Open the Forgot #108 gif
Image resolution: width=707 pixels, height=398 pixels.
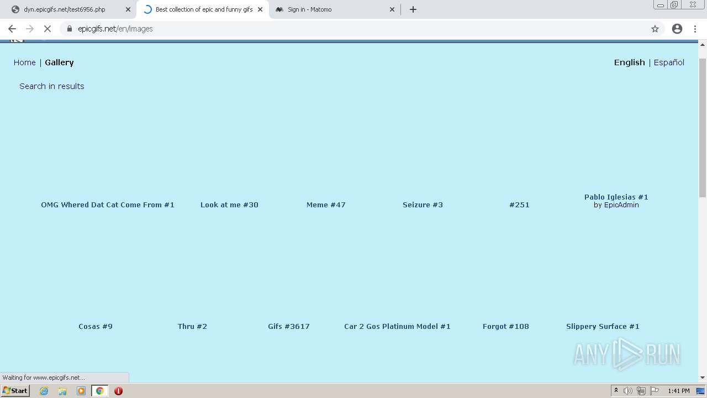tap(506, 326)
